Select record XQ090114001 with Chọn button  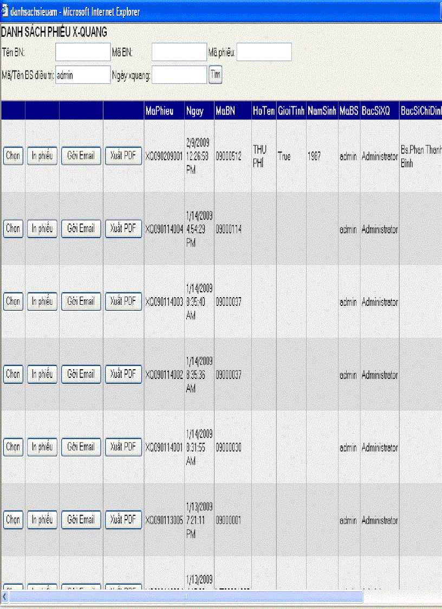[x=13, y=447]
